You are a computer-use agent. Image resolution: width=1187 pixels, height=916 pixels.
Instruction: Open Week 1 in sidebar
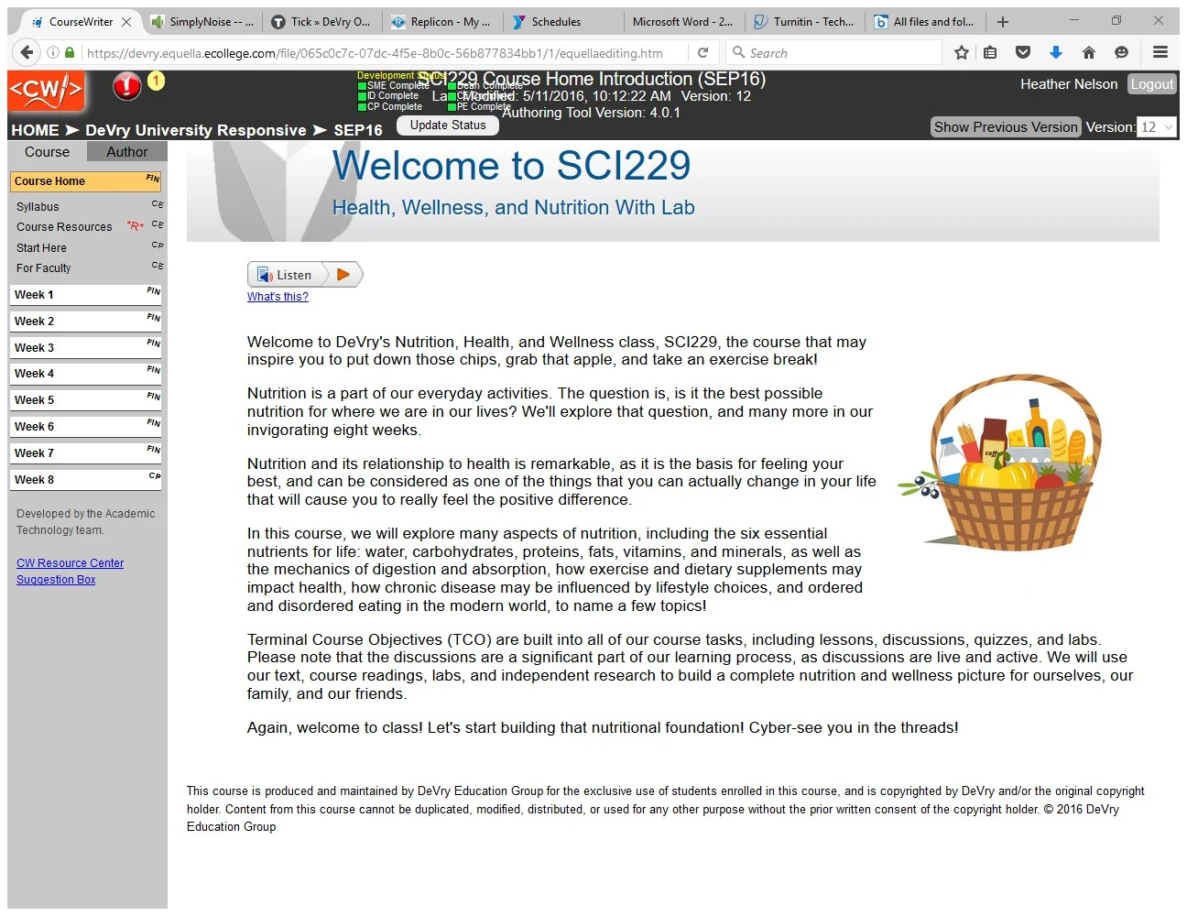click(x=86, y=295)
